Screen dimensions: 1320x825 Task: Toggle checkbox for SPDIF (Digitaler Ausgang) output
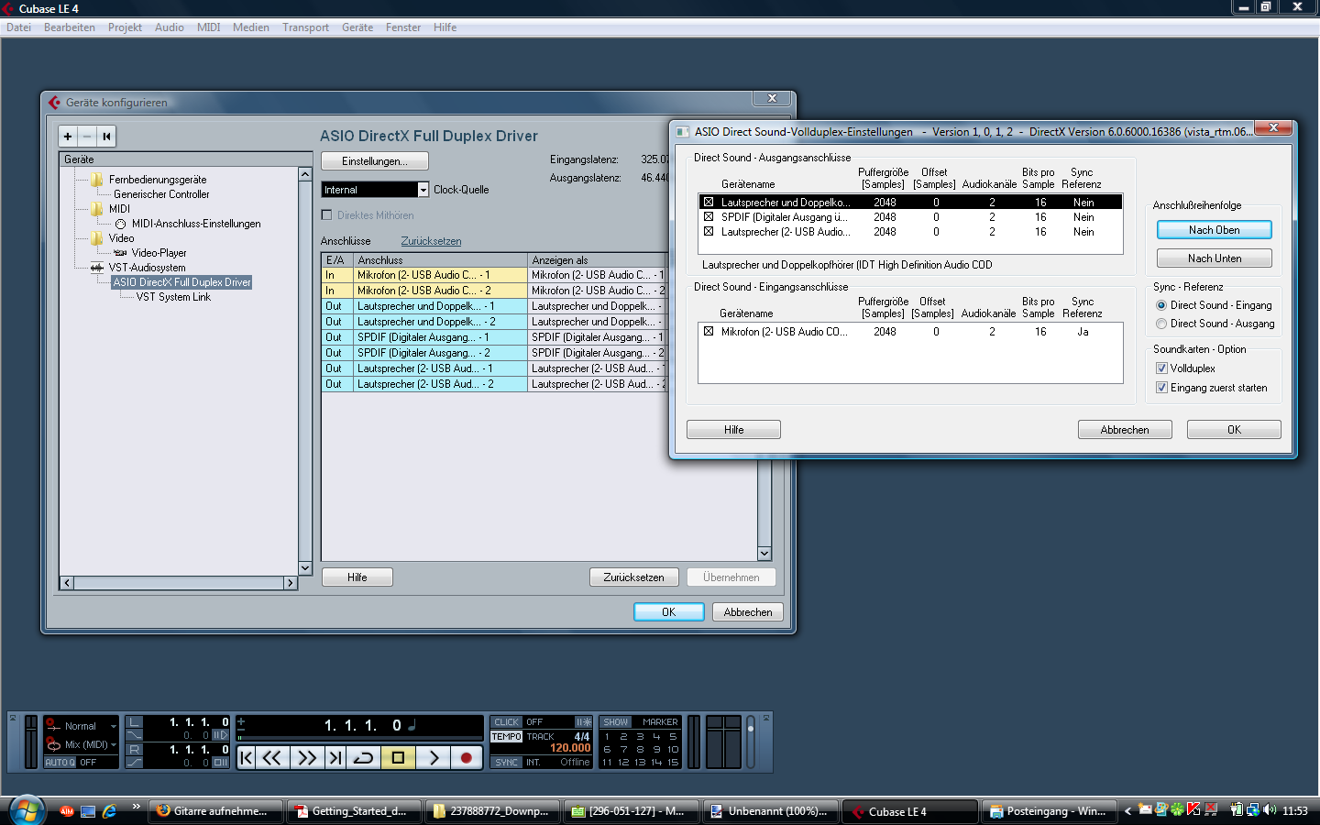point(709,217)
